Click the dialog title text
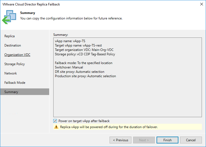 click(31, 4)
